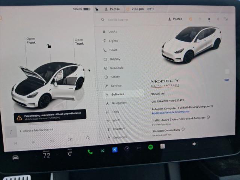This screenshot has width=240, height=180.
Task: Tap the 36,503 mi odometer reading
Action: point(158,94)
